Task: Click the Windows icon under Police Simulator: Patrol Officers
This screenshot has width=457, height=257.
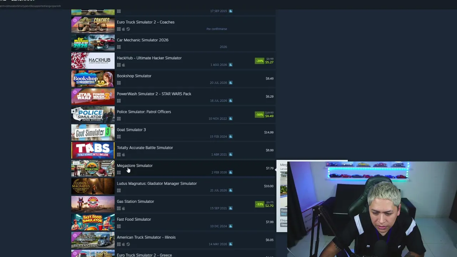Action: pyautogui.click(x=119, y=119)
